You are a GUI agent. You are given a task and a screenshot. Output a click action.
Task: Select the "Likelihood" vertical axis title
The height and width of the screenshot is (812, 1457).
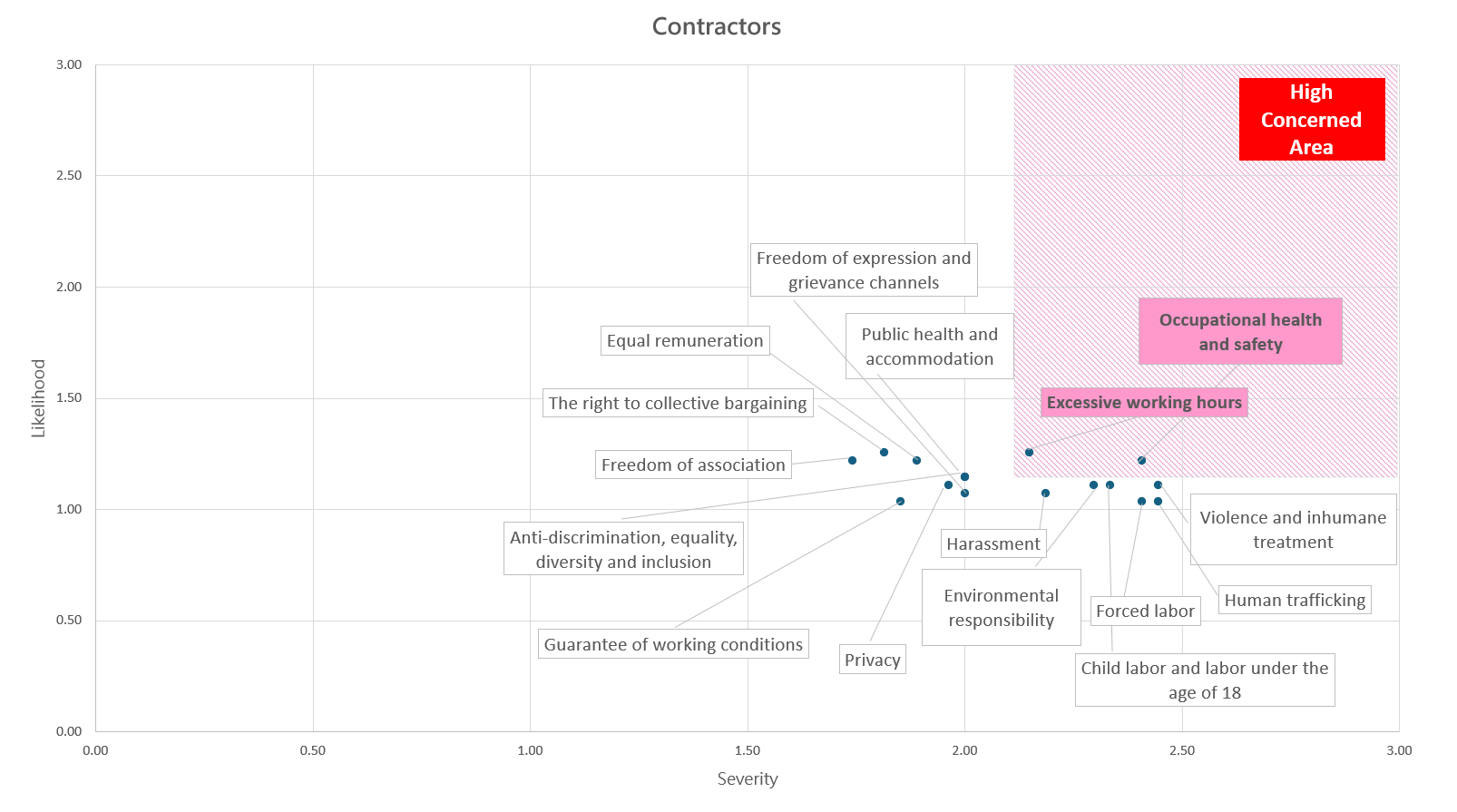(38, 398)
